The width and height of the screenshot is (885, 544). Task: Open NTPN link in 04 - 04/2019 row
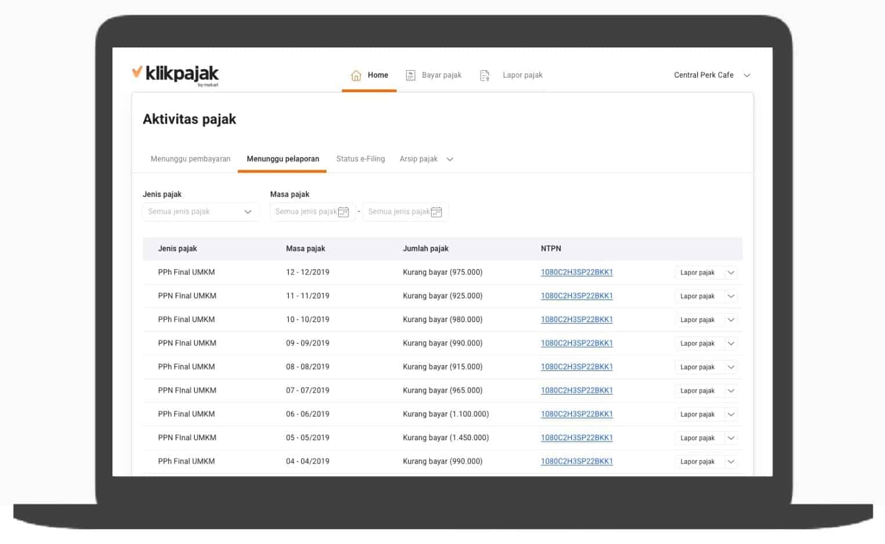[x=577, y=462]
